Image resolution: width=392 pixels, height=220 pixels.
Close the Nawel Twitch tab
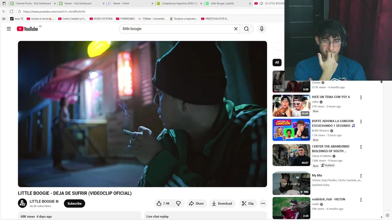pos(152,3)
